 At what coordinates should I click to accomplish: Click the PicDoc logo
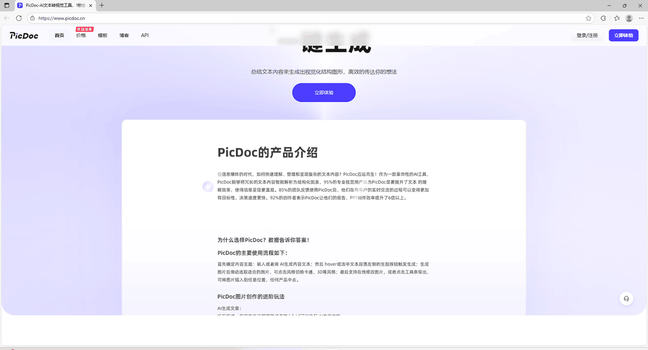(24, 35)
